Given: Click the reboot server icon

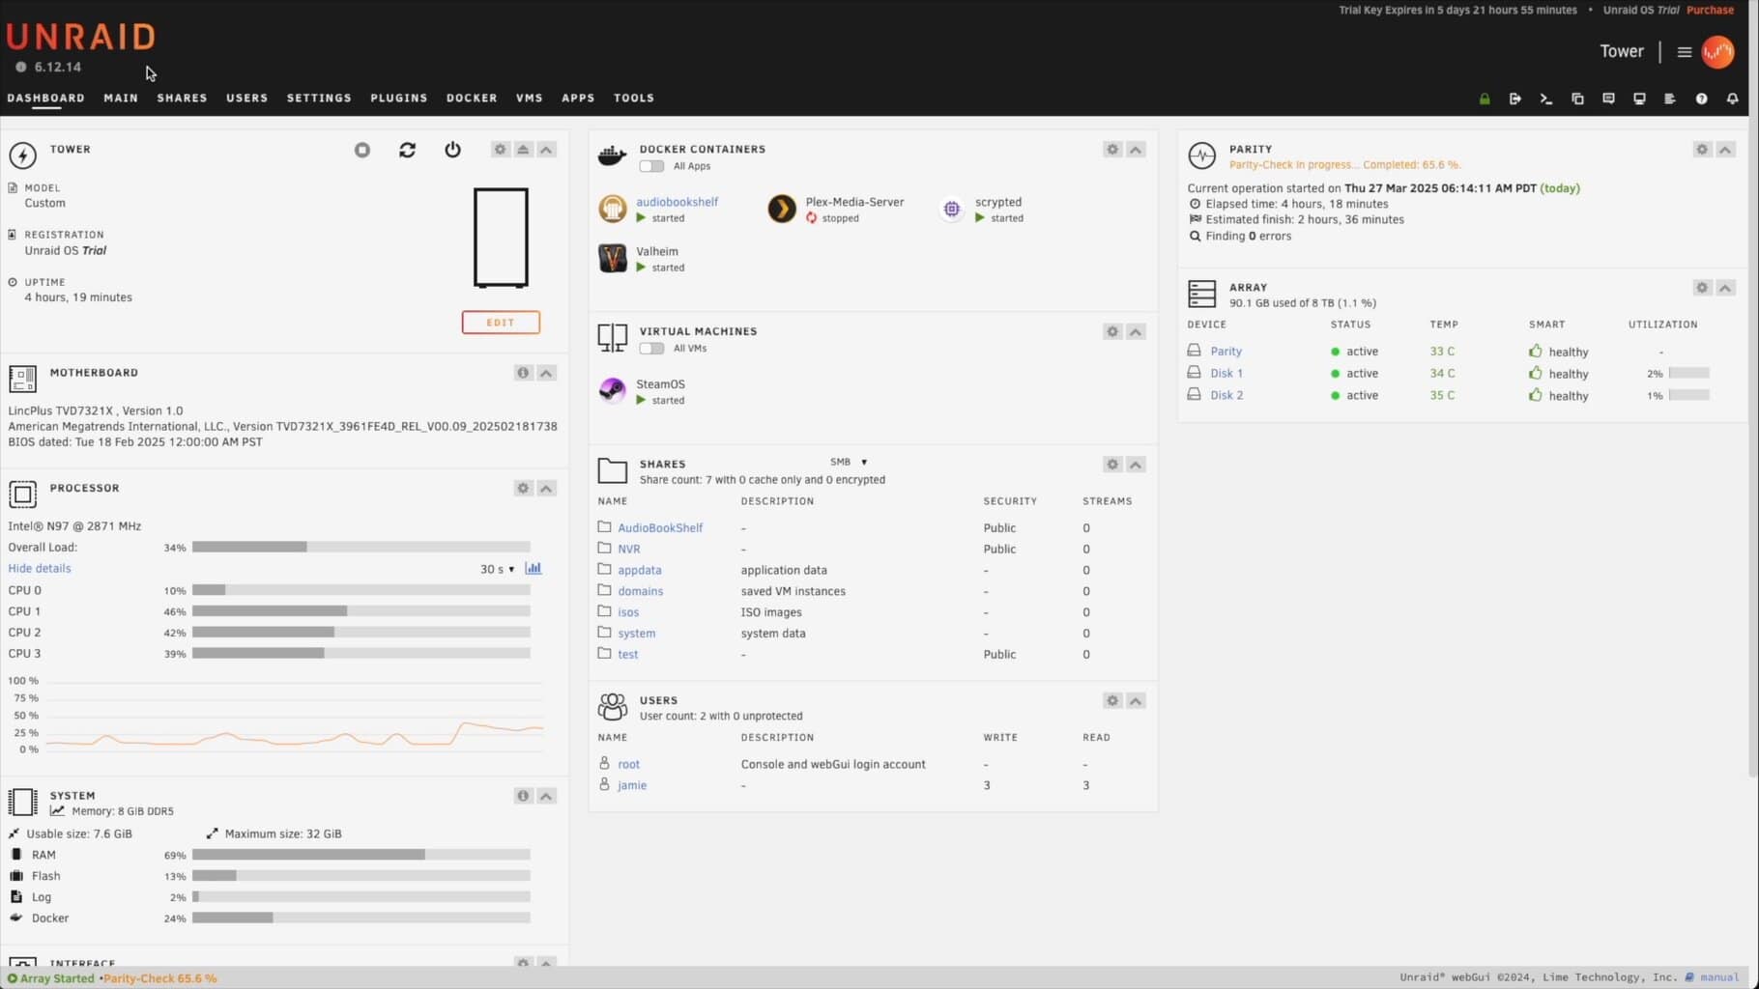Looking at the screenshot, I should (407, 150).
